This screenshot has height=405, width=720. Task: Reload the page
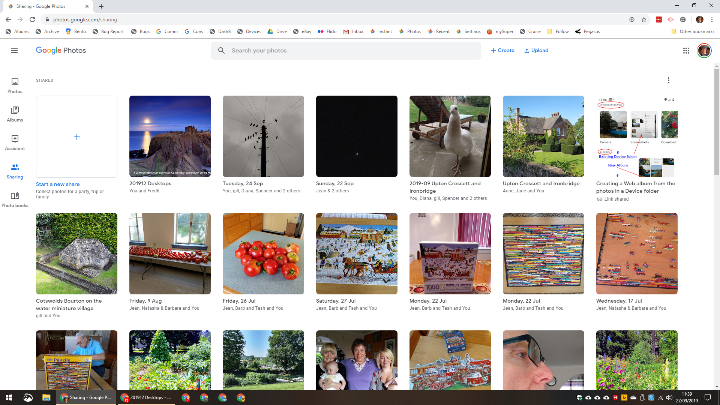[x=32, y=19]
